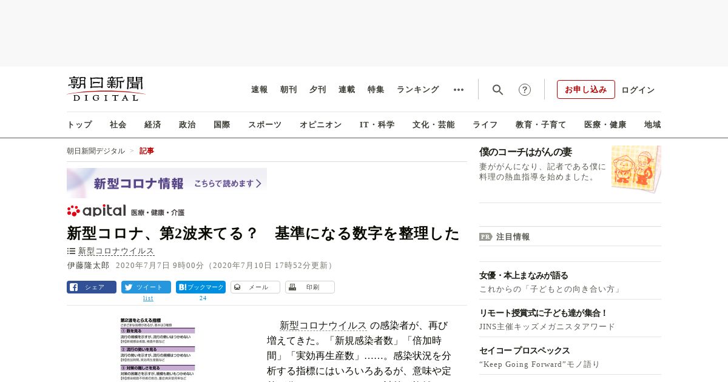The image size is (728, 382).
Task: Click the Asahi Shimbun Digital logo
Action: (x=106, y=89)
